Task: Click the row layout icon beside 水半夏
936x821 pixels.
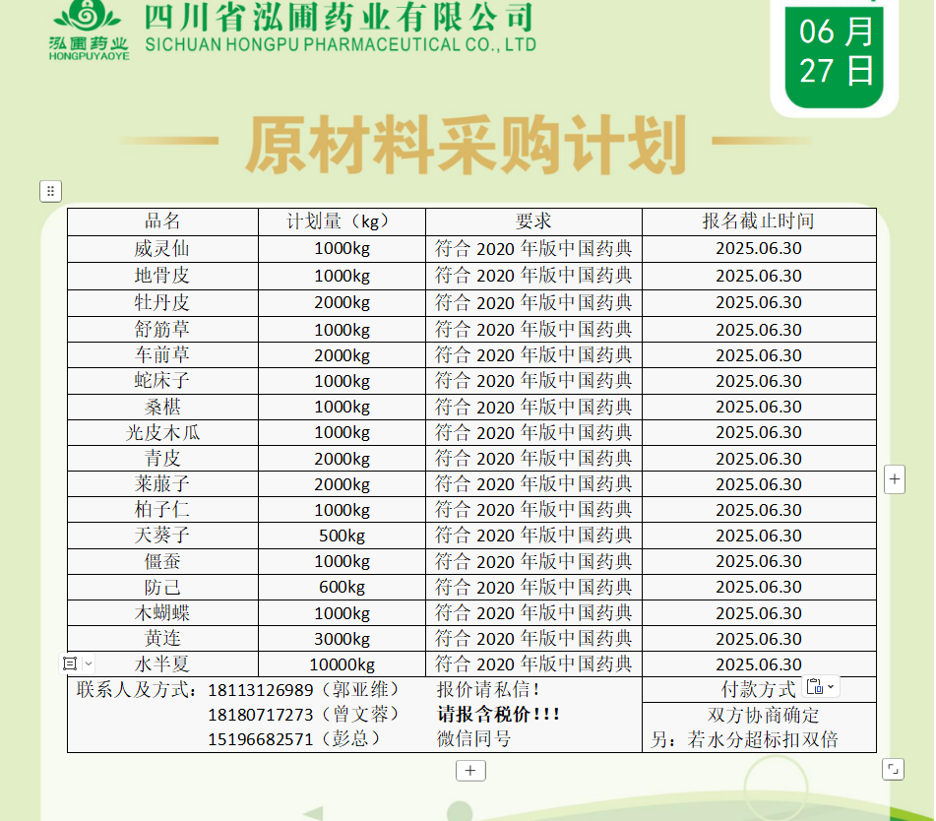Action: click(70, 663)
